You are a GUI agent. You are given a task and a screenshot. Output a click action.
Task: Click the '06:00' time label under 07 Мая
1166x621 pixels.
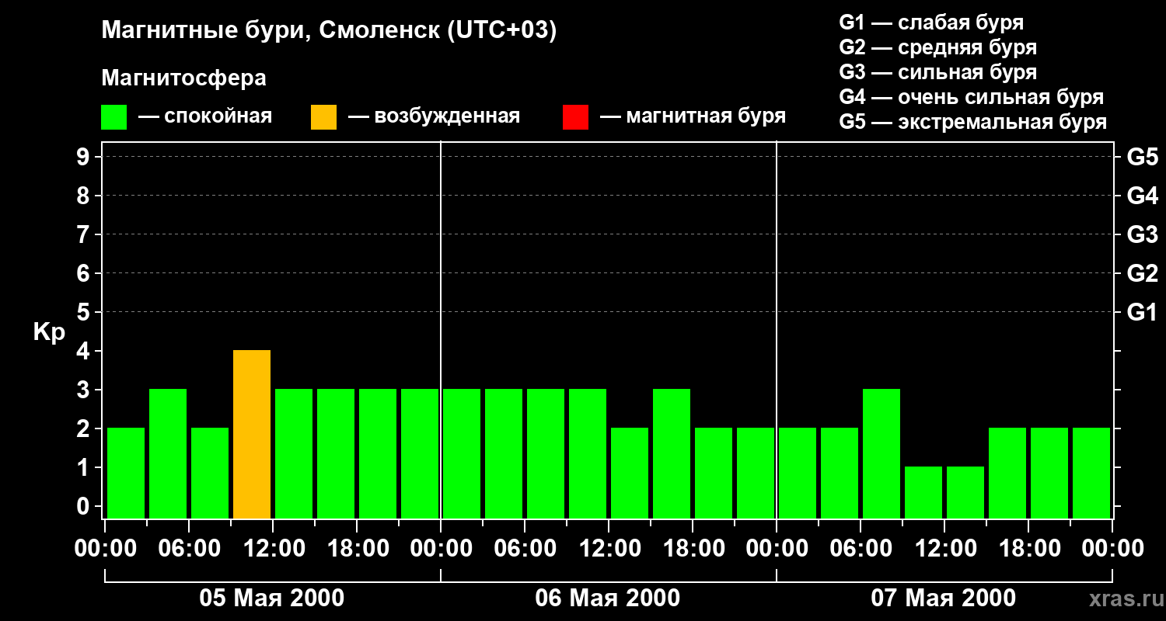tap(861, 549)
